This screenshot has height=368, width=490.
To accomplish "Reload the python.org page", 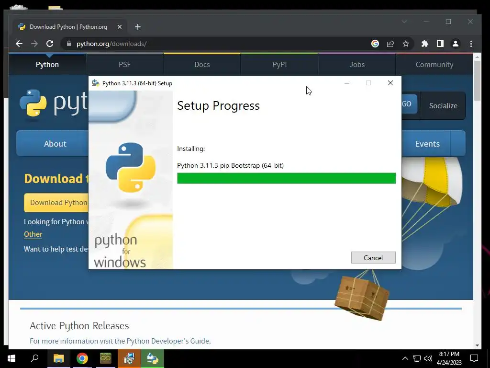I will coord(50,44).
